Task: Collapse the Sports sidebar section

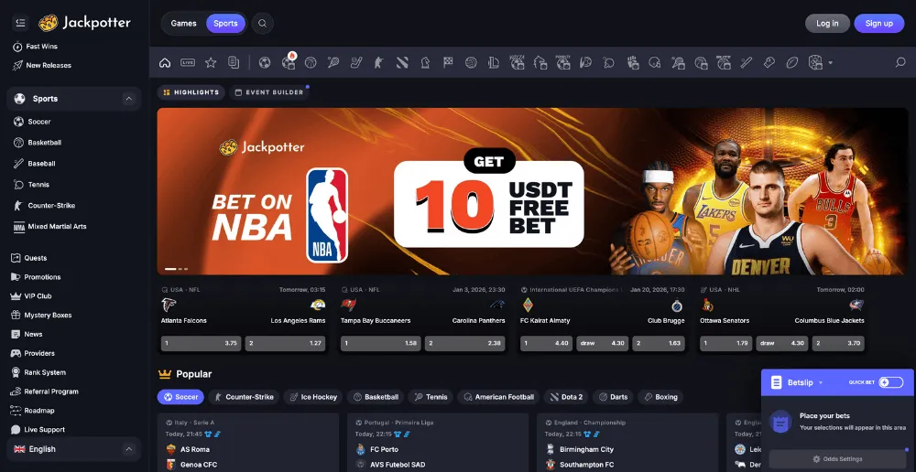Action: pyautogui.click(x=128, y=99)
